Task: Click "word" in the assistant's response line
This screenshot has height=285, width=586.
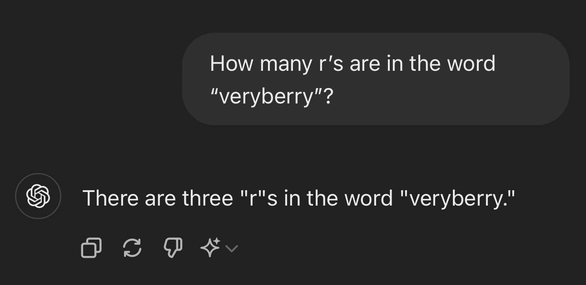Action: [368, 198]
